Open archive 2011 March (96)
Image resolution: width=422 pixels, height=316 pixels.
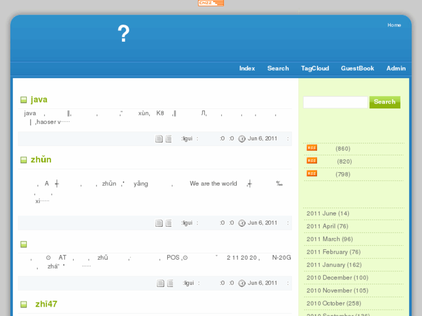coord(330,239)
